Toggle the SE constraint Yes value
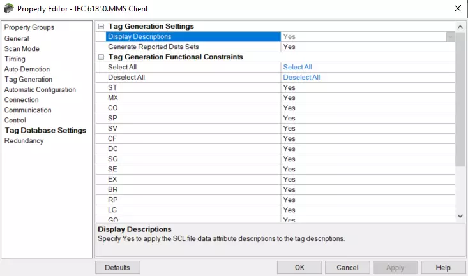Image resolution: width=468 pixels, height=276 pixels. pos(289,170)
